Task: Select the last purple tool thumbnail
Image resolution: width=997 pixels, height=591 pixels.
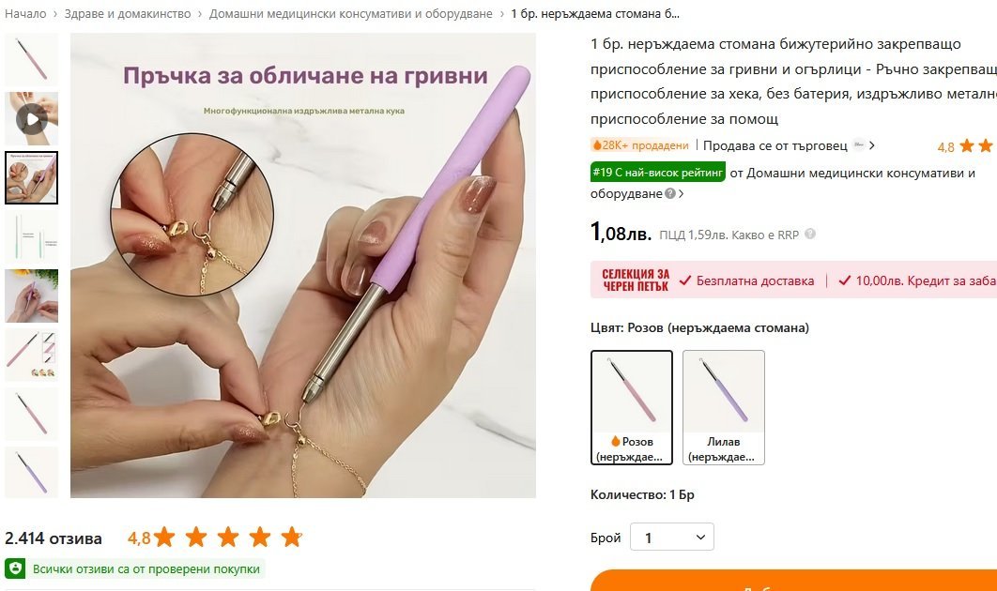Action: tap(31, 472)
